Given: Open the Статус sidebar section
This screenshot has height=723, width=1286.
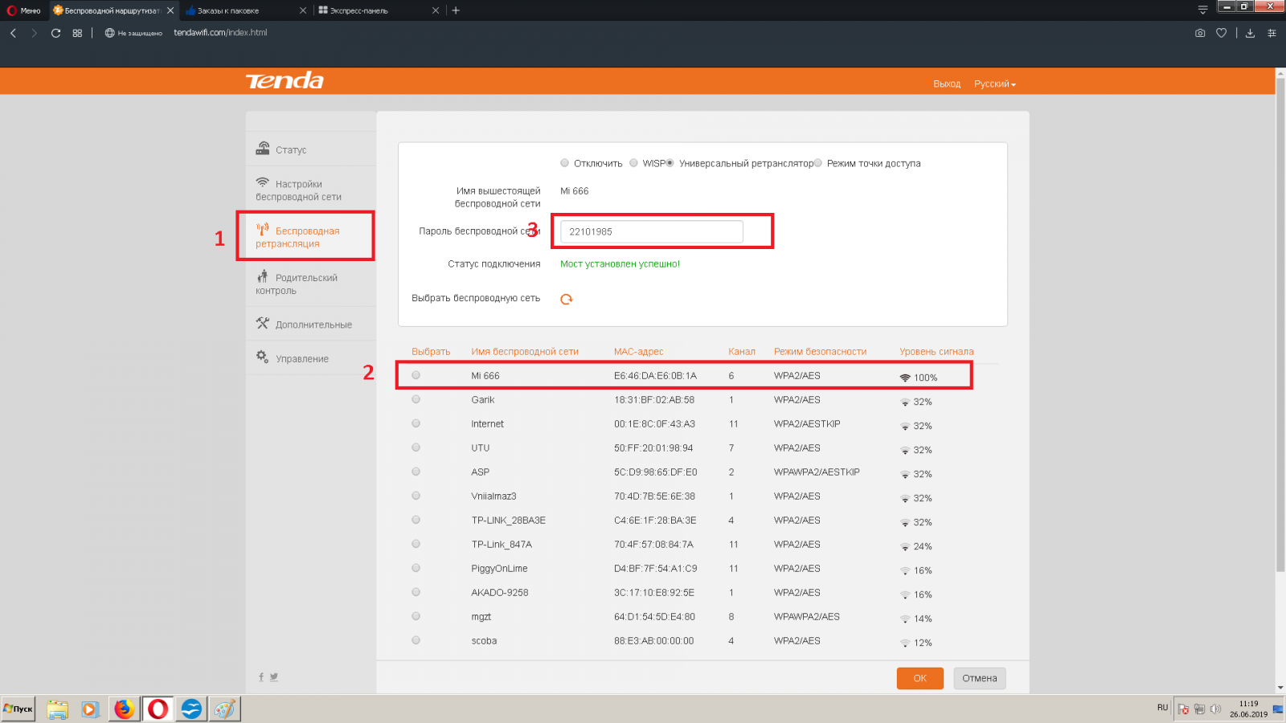Looking at the screenshot, I should pyautogui.click(x=291, y=149).
